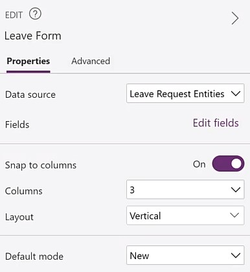Viewport: 250px width, 272px height.
Task: Expand the Columns combo box showing 3
Action: click(x=185, y=190)
